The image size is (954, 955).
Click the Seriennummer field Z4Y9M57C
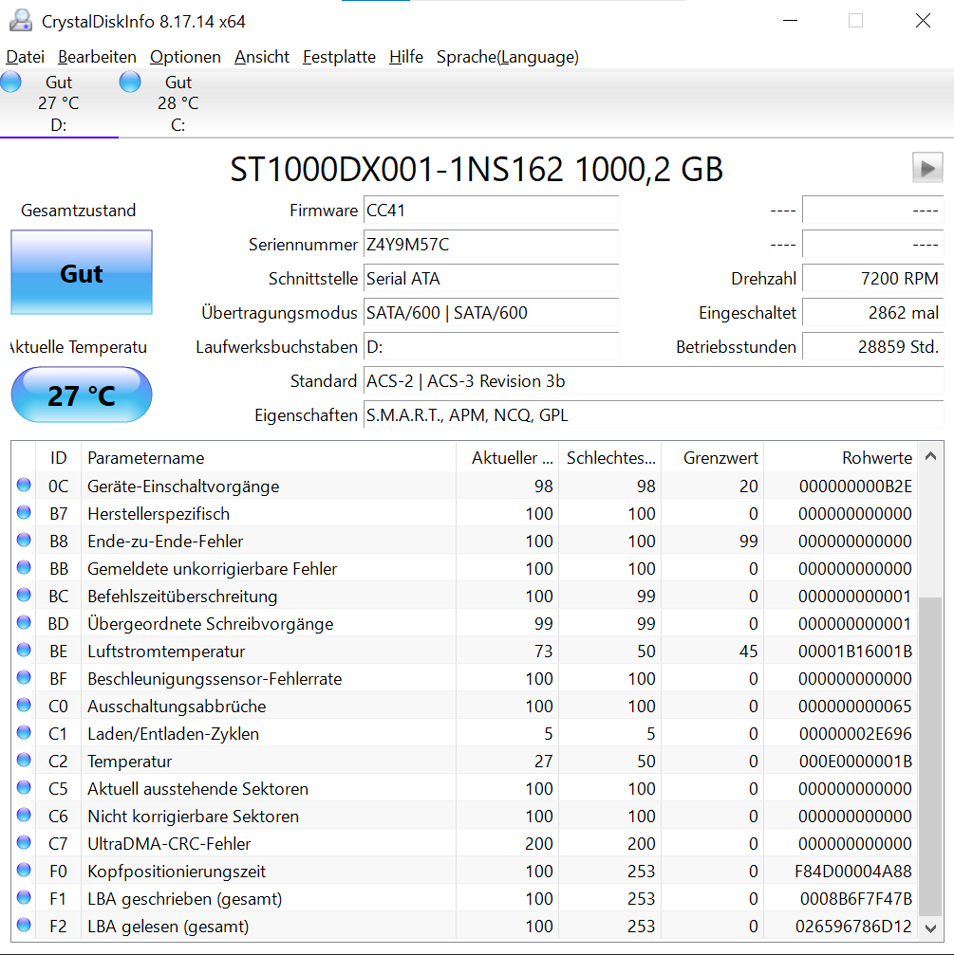pos(492,245)
